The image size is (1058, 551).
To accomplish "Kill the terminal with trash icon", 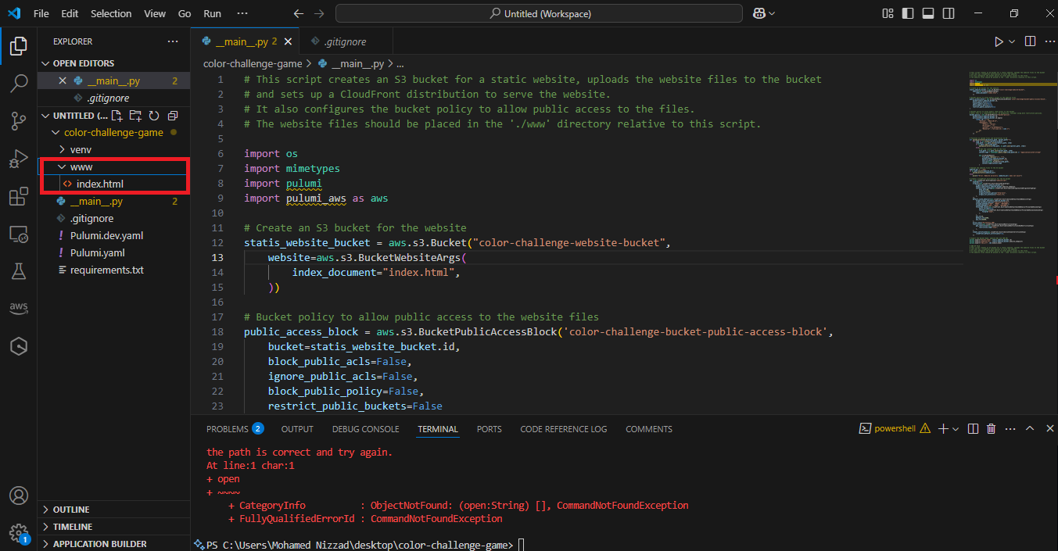I will click(x=992, y=428).
